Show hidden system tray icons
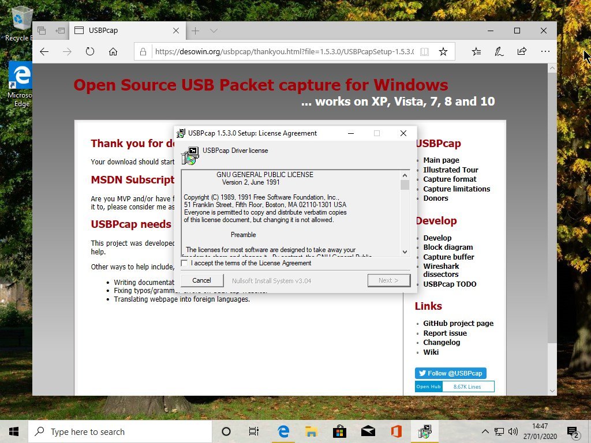This screenshot has height=443, width=591. 485,431
